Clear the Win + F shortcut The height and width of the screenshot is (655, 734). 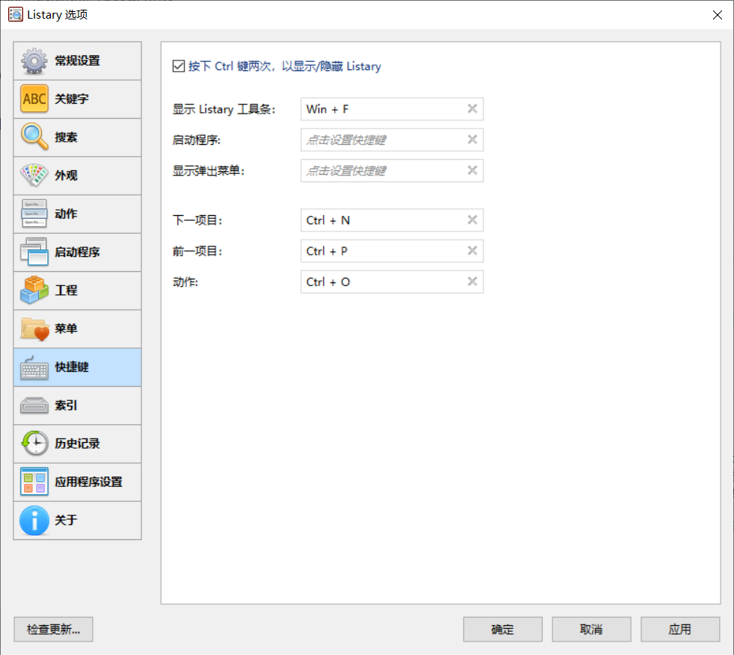472,109
